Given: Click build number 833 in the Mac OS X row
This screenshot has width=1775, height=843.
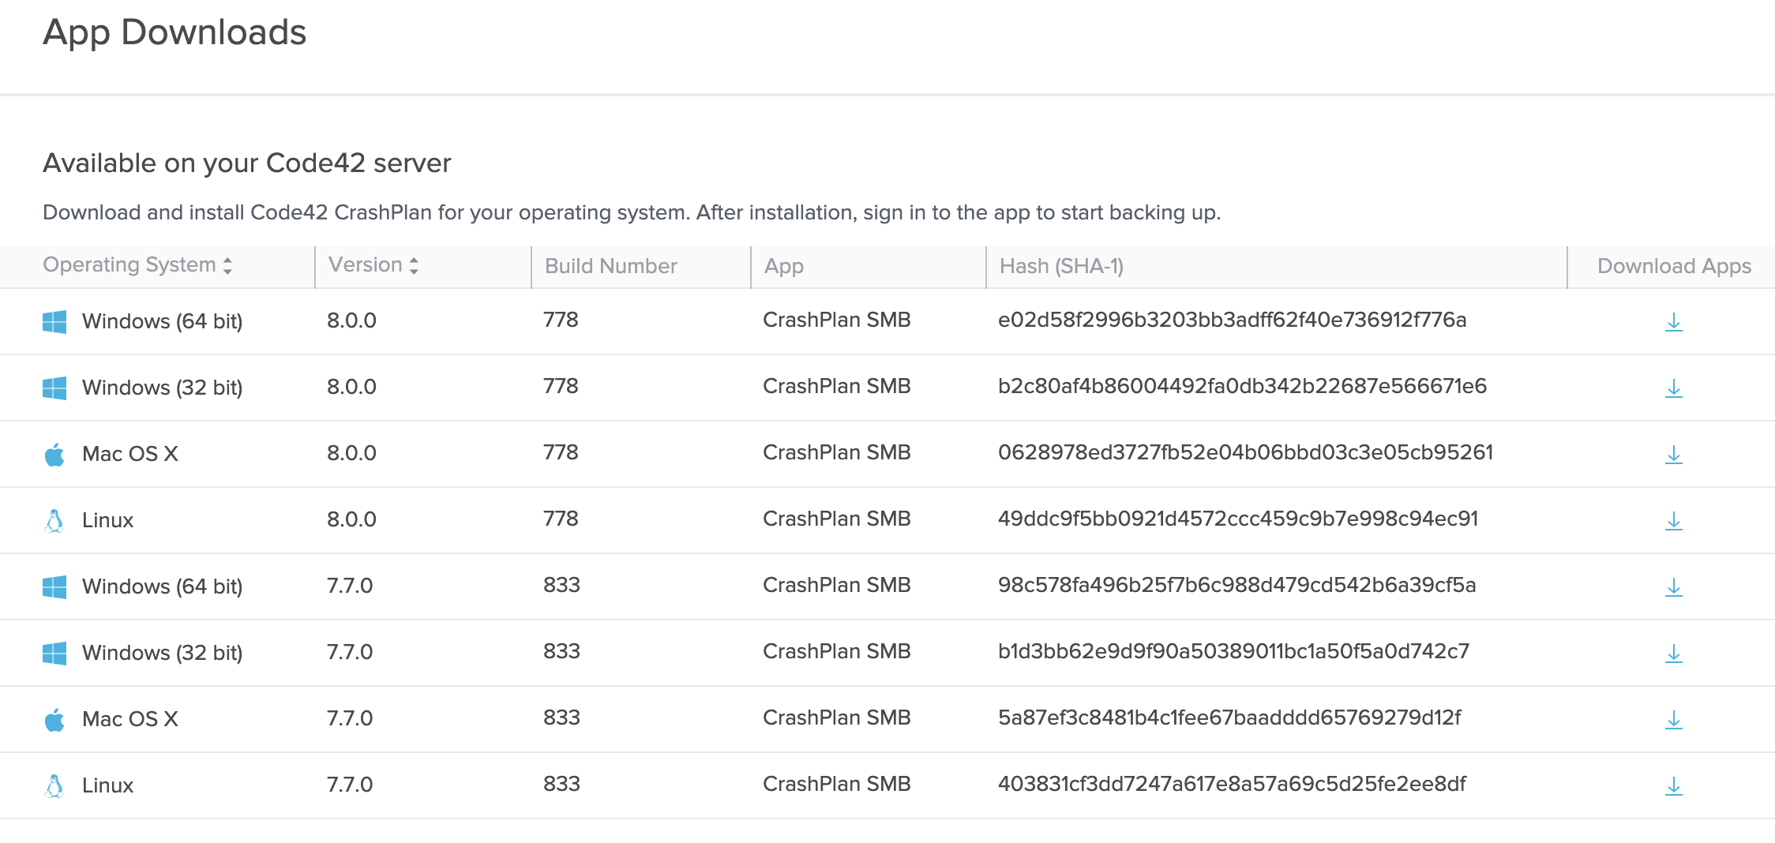Looking at the screenshot, I should point(561,717).
